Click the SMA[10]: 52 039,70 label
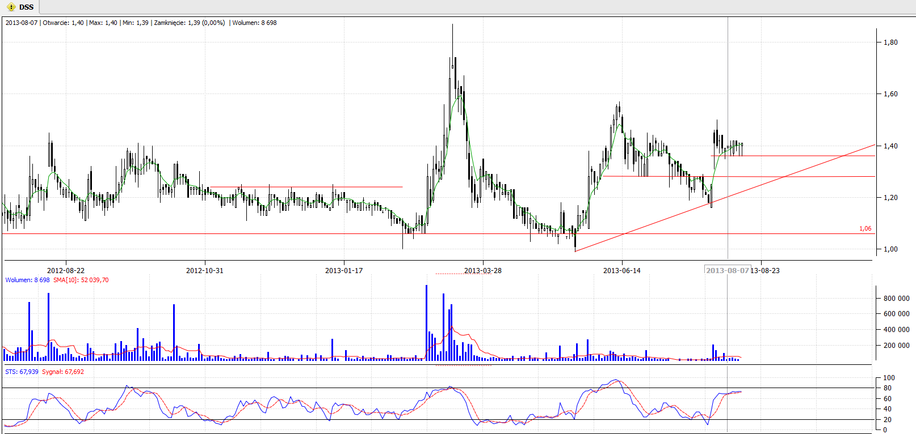The image size is (916, 434). 81,280
